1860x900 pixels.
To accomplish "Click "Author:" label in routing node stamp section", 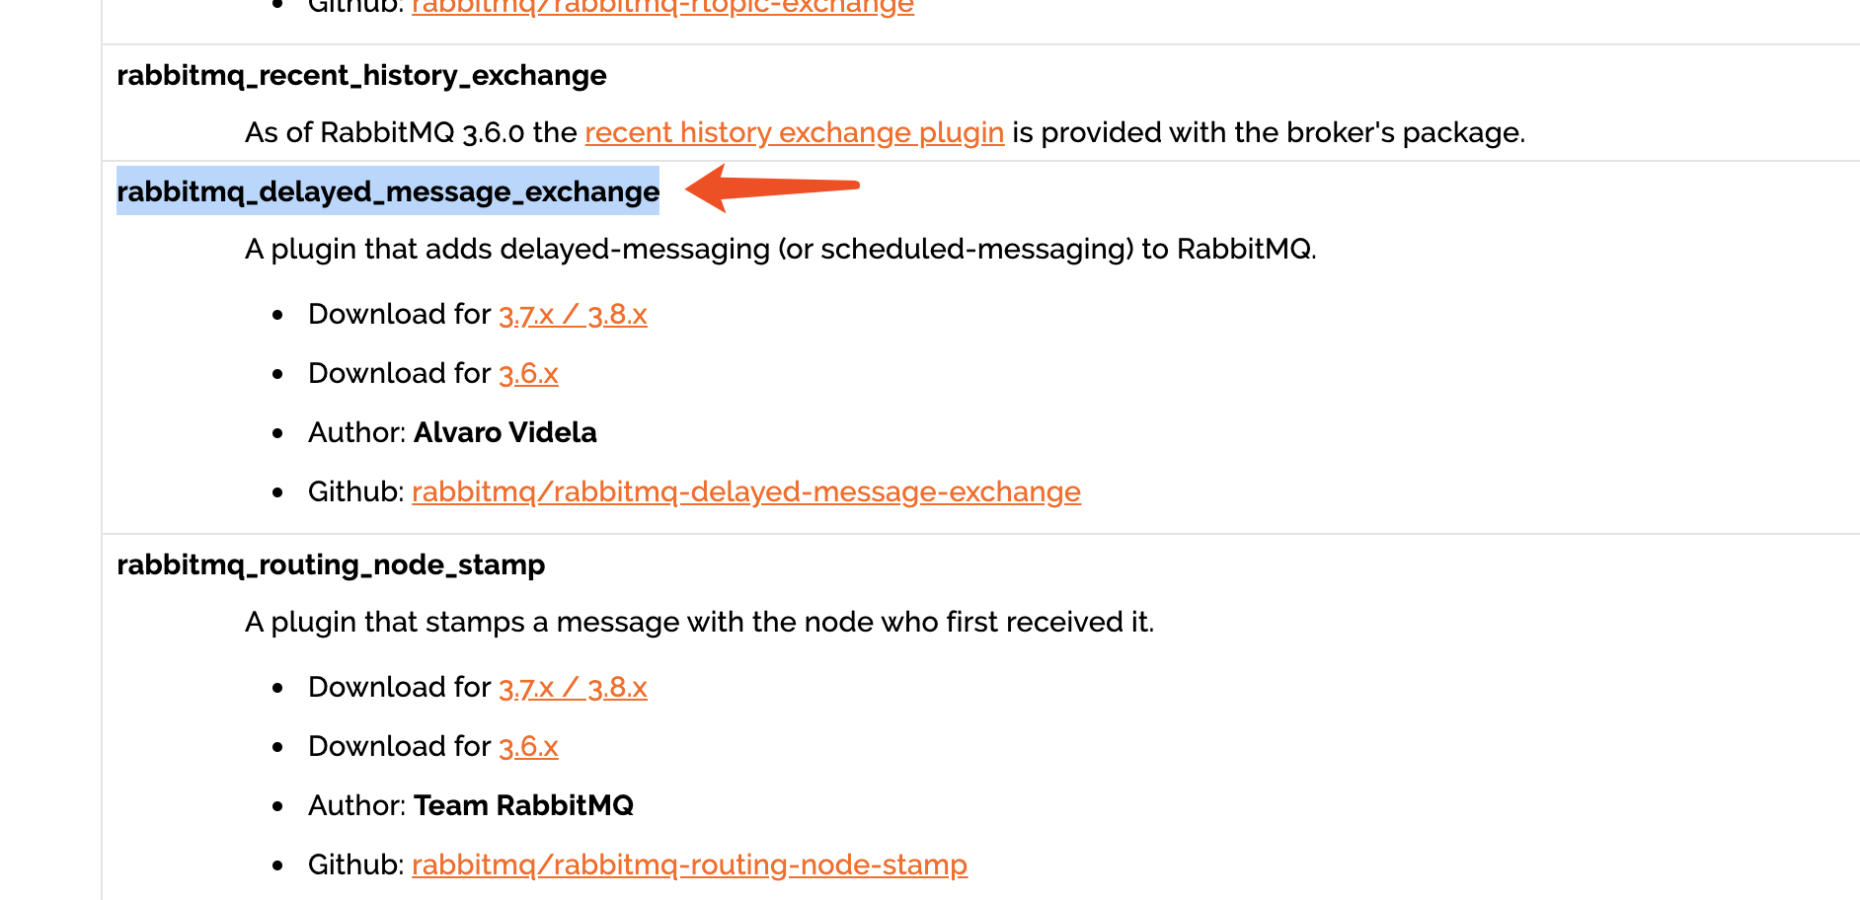I will [356, 805].
